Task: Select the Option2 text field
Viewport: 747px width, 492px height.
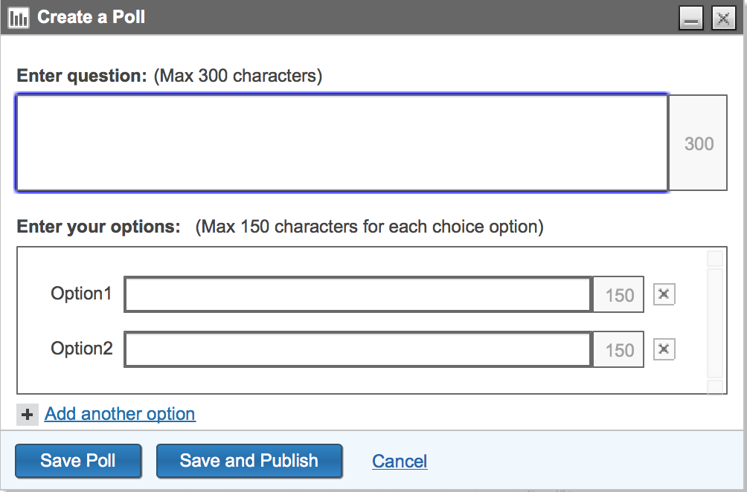Action: coord(357,350)
